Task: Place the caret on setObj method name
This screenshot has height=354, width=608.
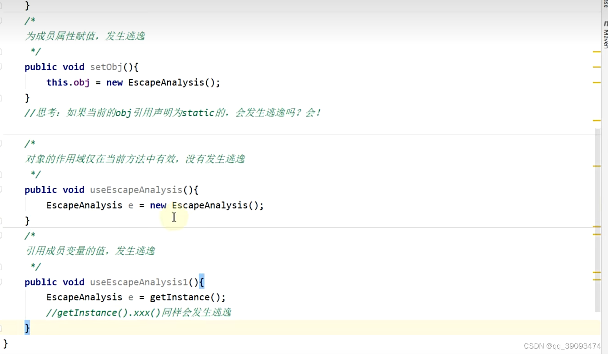Action: pos(106,67)
